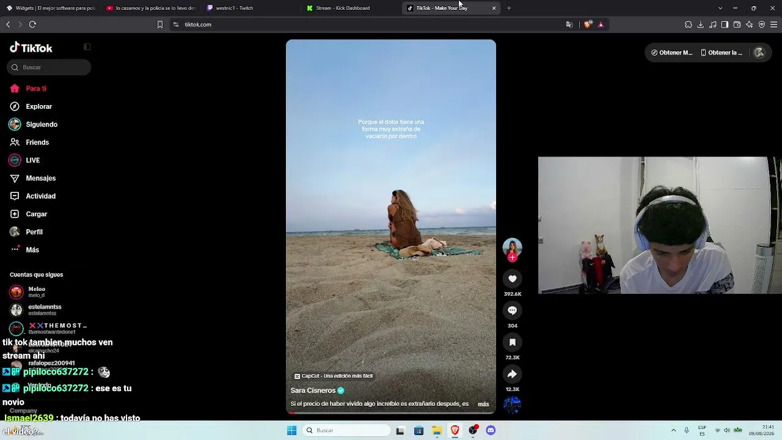The image size is (782, 440).
Task: Open the profile avatar menu at top right
Action: pyautogui.click(x=759, y=53)
